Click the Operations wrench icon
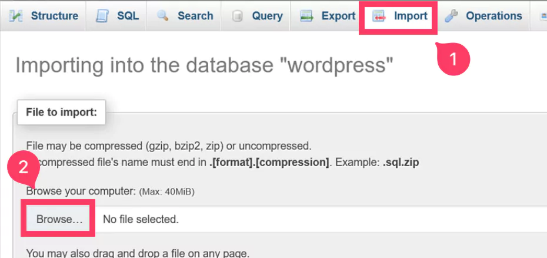 tap(451, 16)
